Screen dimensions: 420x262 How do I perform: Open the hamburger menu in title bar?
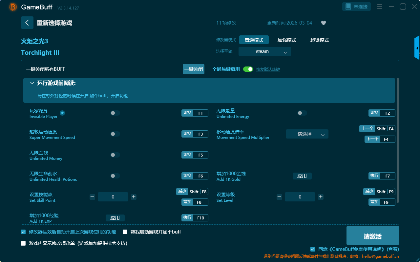click(380, 7)
